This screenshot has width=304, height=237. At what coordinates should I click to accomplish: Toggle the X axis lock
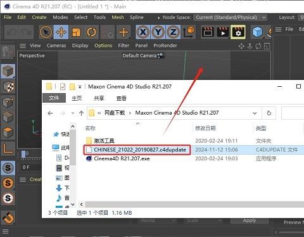pos(143,32)
